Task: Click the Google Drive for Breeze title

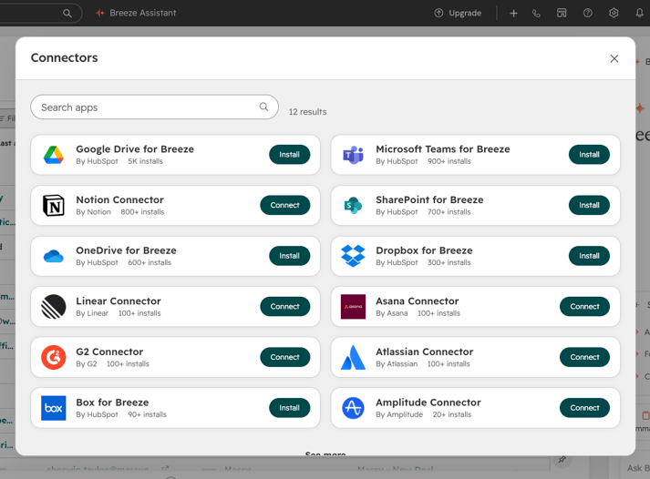Action: [x=135, y=149]
